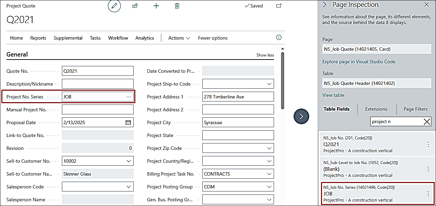The height and width of the screenshot is (206, 436).
Task: Open Project Ship-to Code dropdown
Action: tap(269, 84)
